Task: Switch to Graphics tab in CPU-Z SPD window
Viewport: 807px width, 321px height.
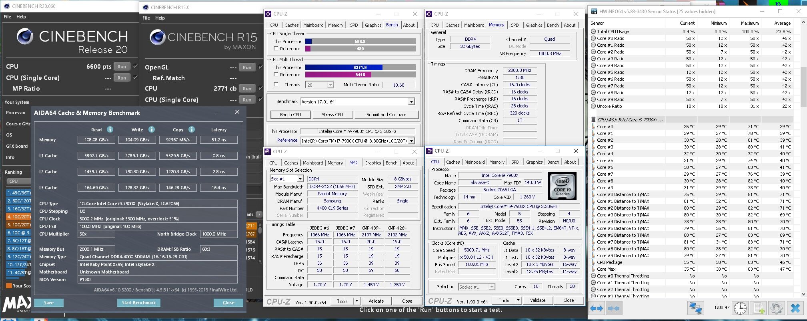Action: 373,162
